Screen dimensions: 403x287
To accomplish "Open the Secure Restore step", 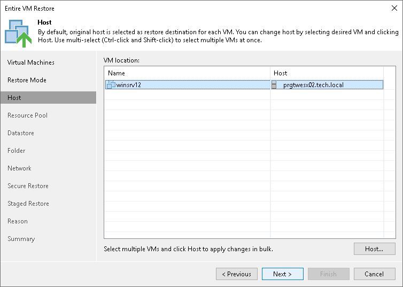I will 28,186.
